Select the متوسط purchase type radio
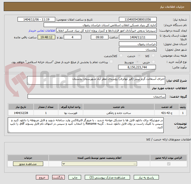The image size is (191, 184). pyautogui.click(x=137, y=62)
